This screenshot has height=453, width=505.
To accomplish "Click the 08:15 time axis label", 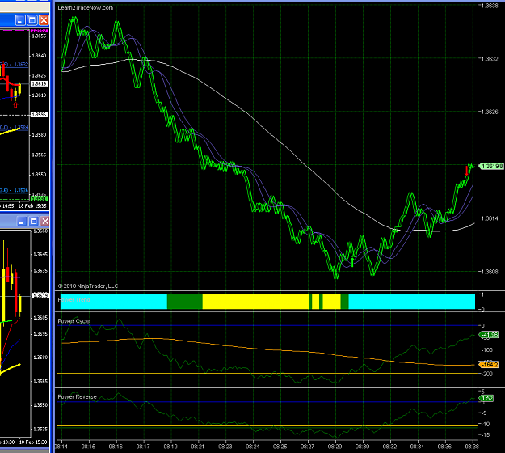I will click(88, 447).
